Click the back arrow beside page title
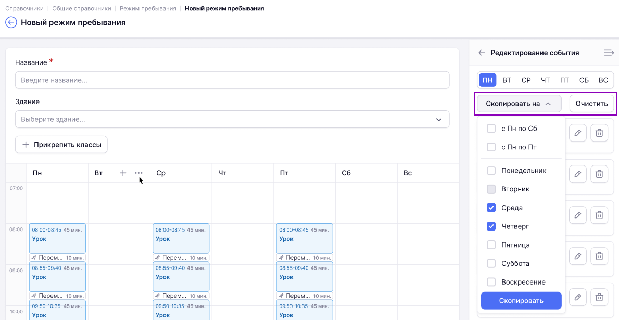The image size is (619, 320). pyautogui.click(x=11, y=22)
